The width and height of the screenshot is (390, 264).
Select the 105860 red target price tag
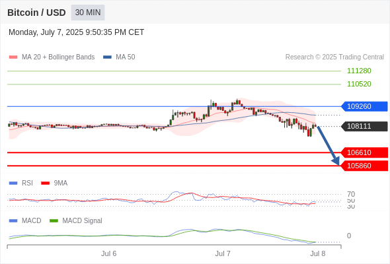point(364,166)
